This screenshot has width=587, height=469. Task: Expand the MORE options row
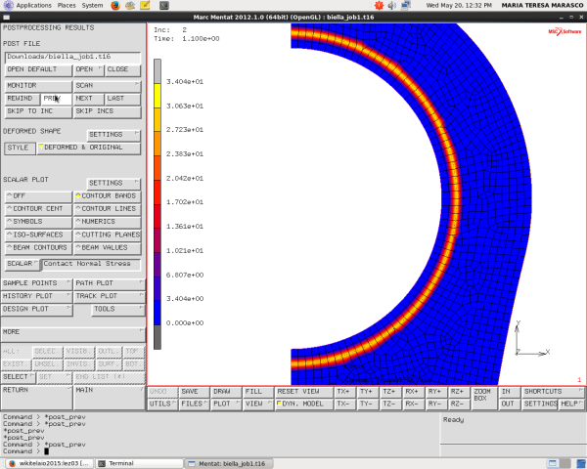[x=73, y=332]
